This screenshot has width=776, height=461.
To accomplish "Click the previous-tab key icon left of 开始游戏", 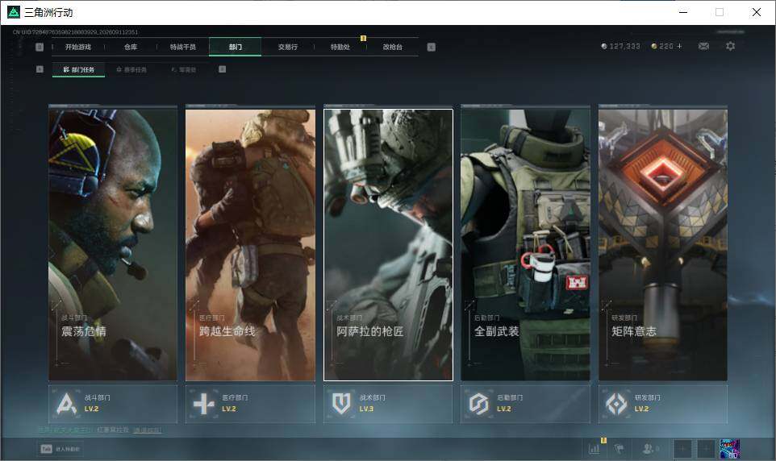I will pos(40,47).
